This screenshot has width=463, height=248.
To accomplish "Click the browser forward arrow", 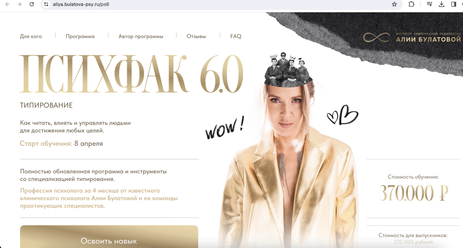I will [20, 4].
